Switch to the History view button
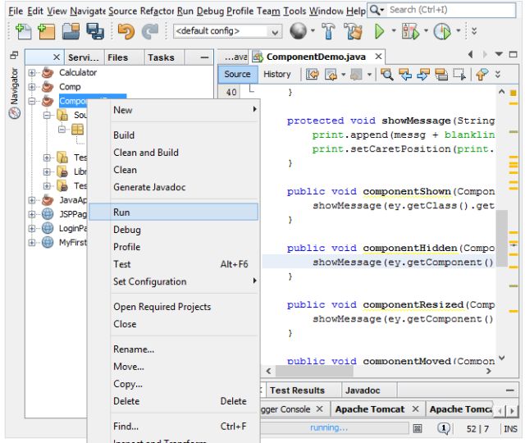The width and height of the screenshot is (525, 443). click(277, 74)
